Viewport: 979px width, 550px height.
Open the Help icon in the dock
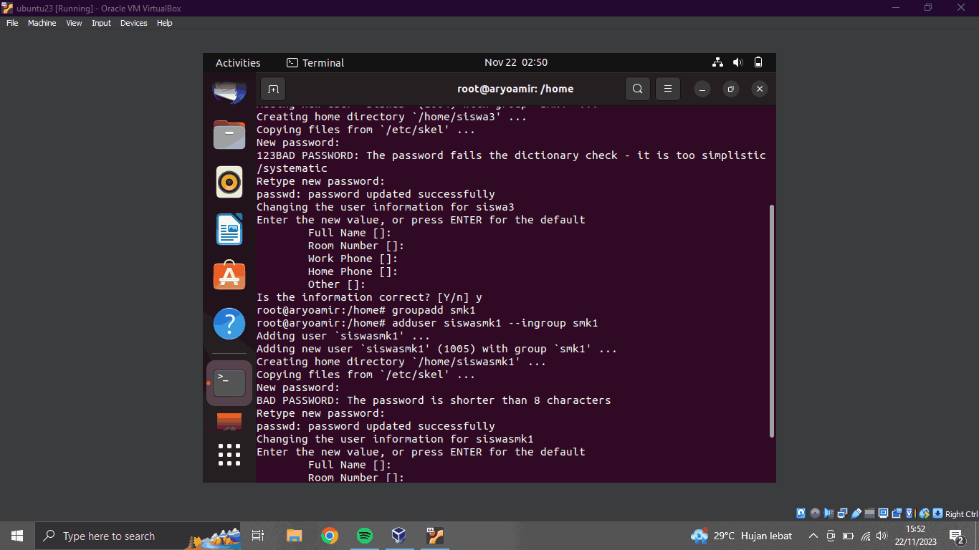pos(229,324)
